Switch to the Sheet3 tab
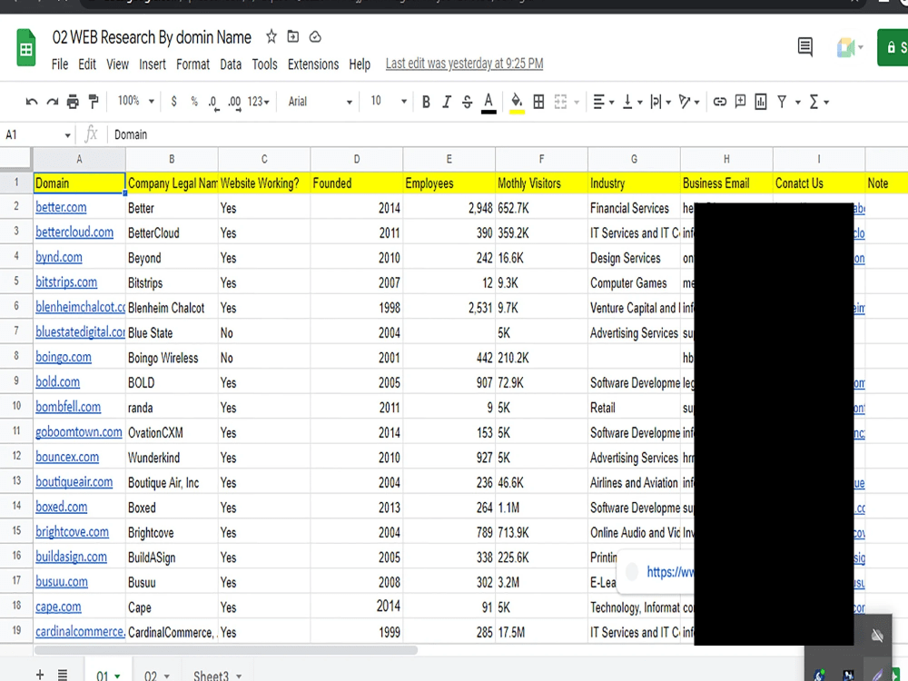This screenshot has width=908, height=681. point(217,676)
